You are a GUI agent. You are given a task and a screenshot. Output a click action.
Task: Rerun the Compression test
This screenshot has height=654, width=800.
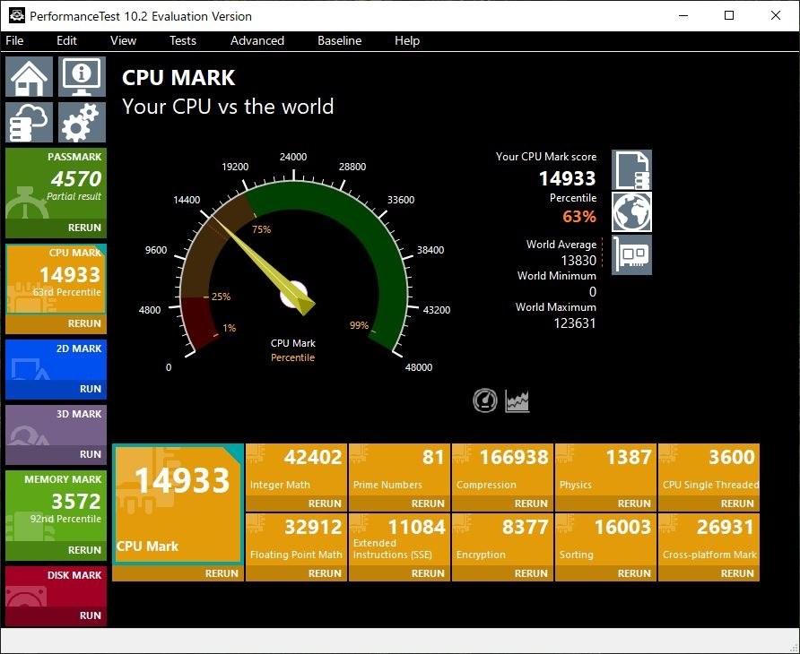click(x=502, y=503)
